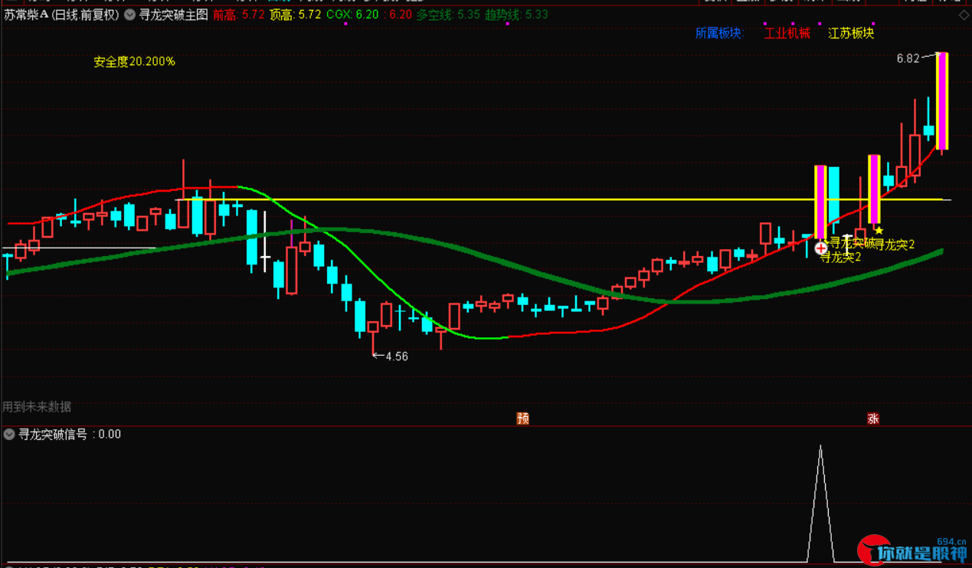Click the 趋势线: 5.33 value
The width and height of the screenshot is (972, 568).
(516, 15)
